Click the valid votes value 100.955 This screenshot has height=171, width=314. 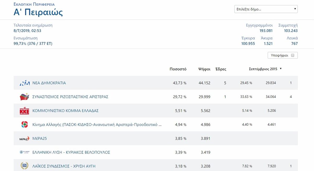pos(248,44)
